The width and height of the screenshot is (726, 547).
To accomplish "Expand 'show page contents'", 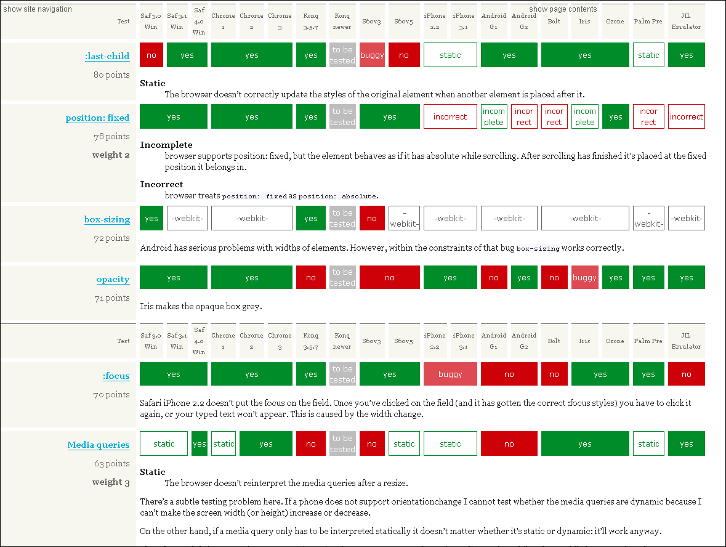I will tap(563, 9).
